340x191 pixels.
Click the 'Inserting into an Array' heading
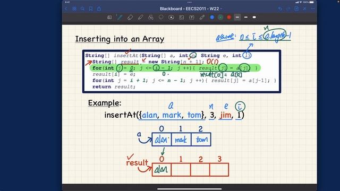point(120,39)
